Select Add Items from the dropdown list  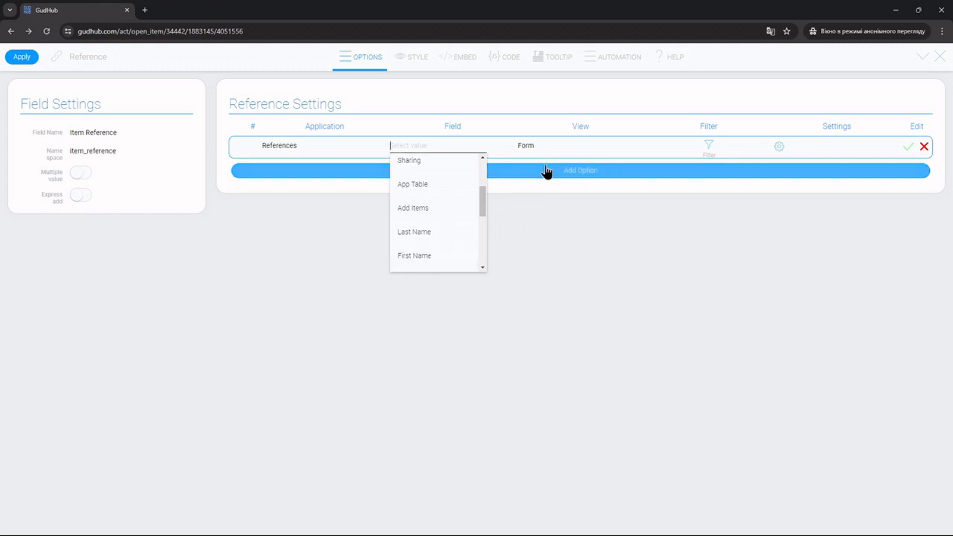434,208
